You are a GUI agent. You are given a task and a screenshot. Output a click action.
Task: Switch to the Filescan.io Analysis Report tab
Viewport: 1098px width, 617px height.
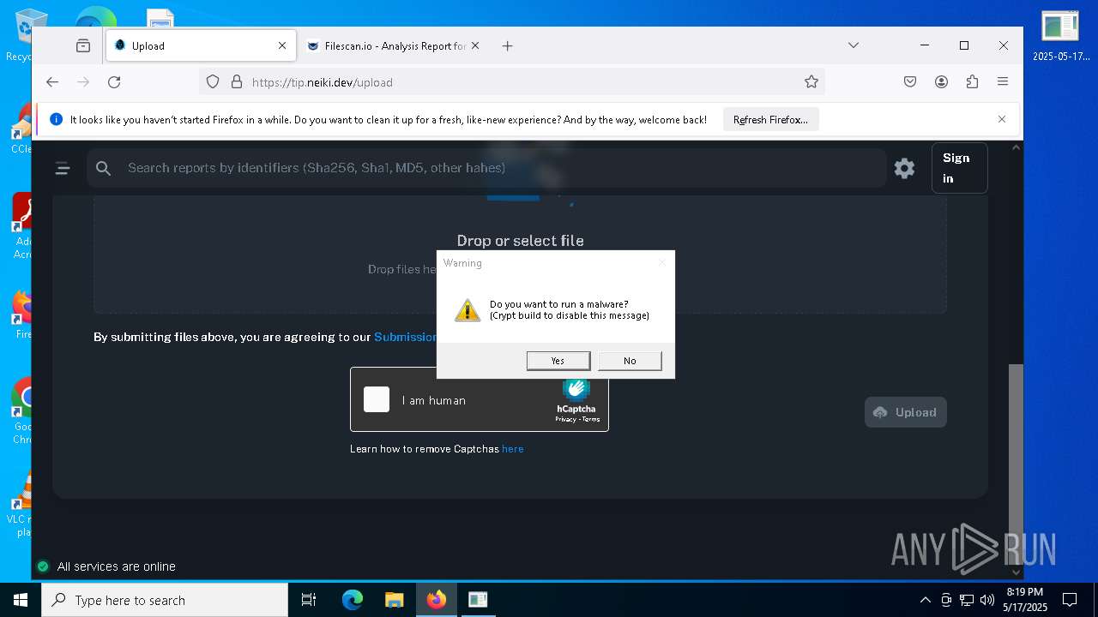coord(393,46)
